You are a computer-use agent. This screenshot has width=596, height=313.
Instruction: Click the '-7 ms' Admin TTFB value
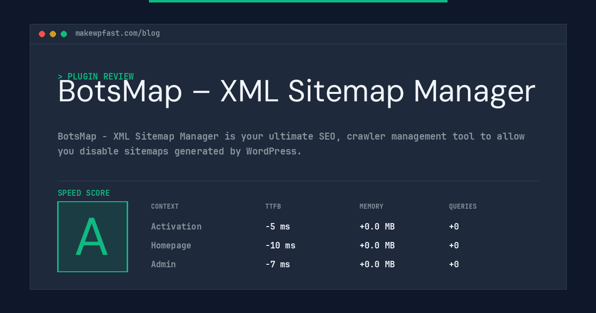point(278,264)
